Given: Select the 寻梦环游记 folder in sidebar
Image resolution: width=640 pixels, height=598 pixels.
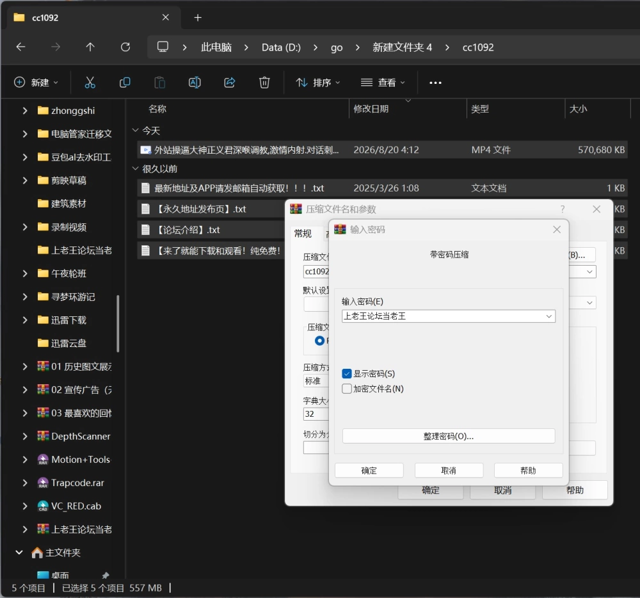Looking at the screenshot, I should tap(73, 296).
